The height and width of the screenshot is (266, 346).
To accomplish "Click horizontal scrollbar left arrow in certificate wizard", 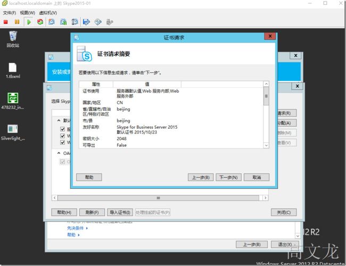I will coord(54,198).
